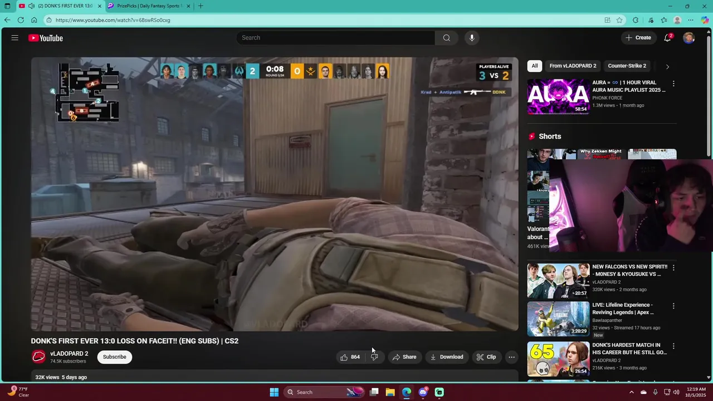Click the Shorts section heading
The image size is (713, 401).
550,136
